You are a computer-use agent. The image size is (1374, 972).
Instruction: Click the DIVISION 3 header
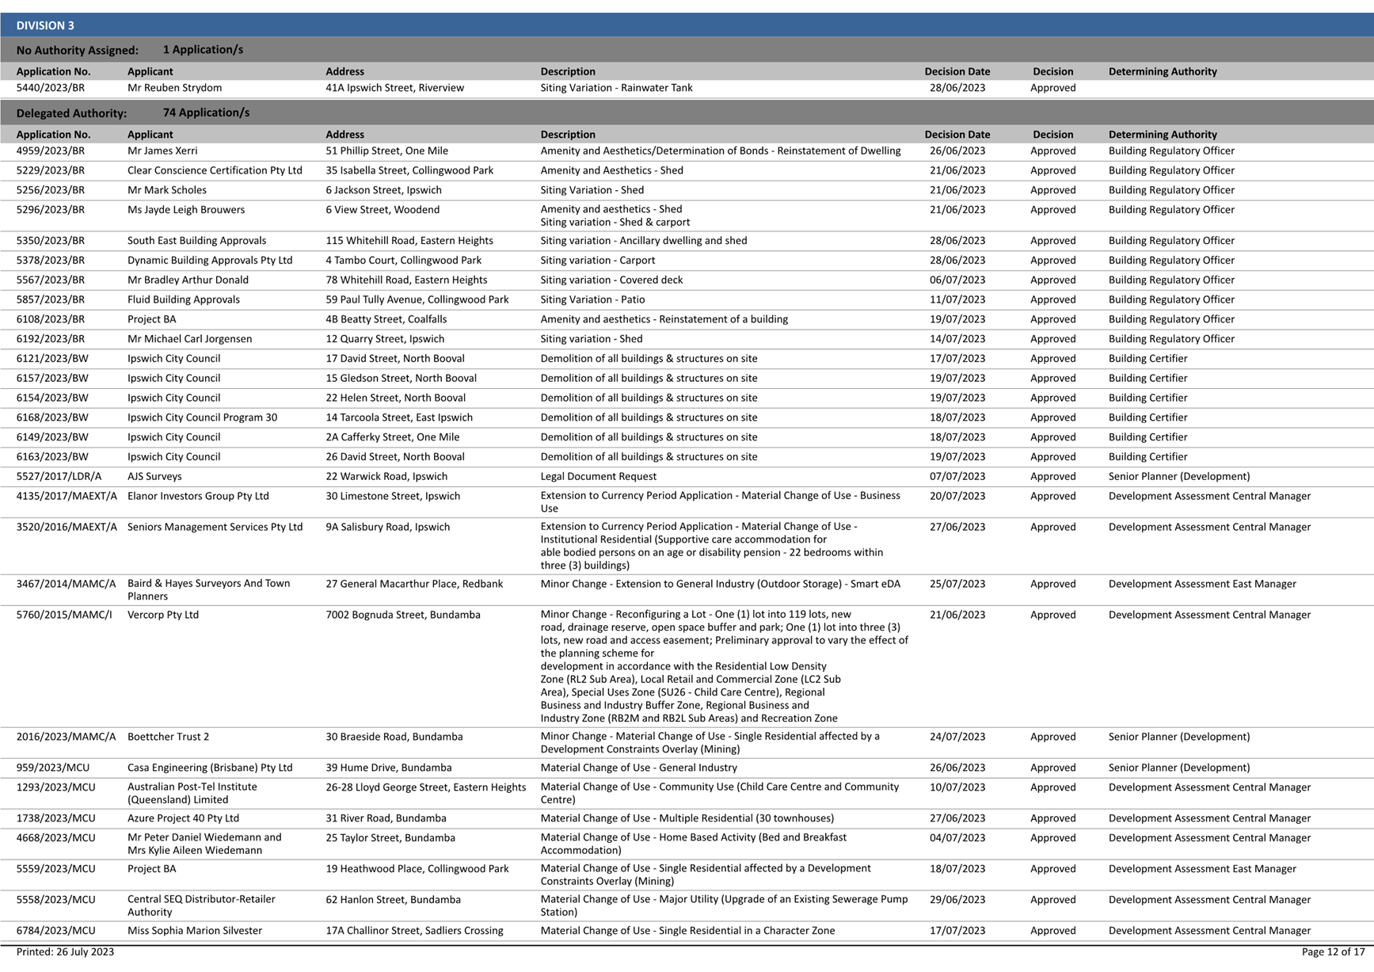pos(687,25)
